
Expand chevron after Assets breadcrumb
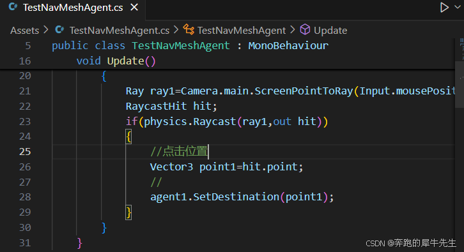pyautogui.click(x=45, y=30)
